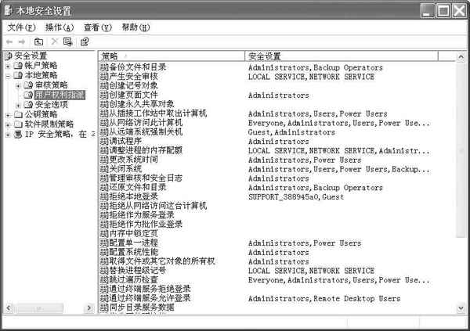Click the Back arrow toolbar icon
This screenshot has width=470, height=331.
(x=9, y=42)
